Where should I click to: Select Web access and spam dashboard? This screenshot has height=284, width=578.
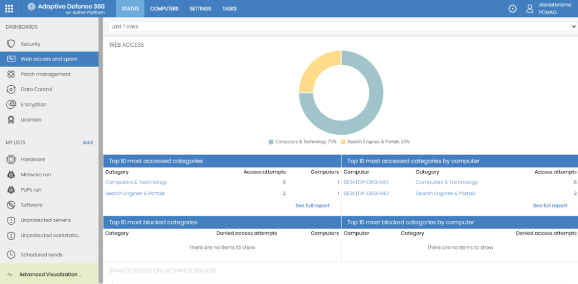49,59
